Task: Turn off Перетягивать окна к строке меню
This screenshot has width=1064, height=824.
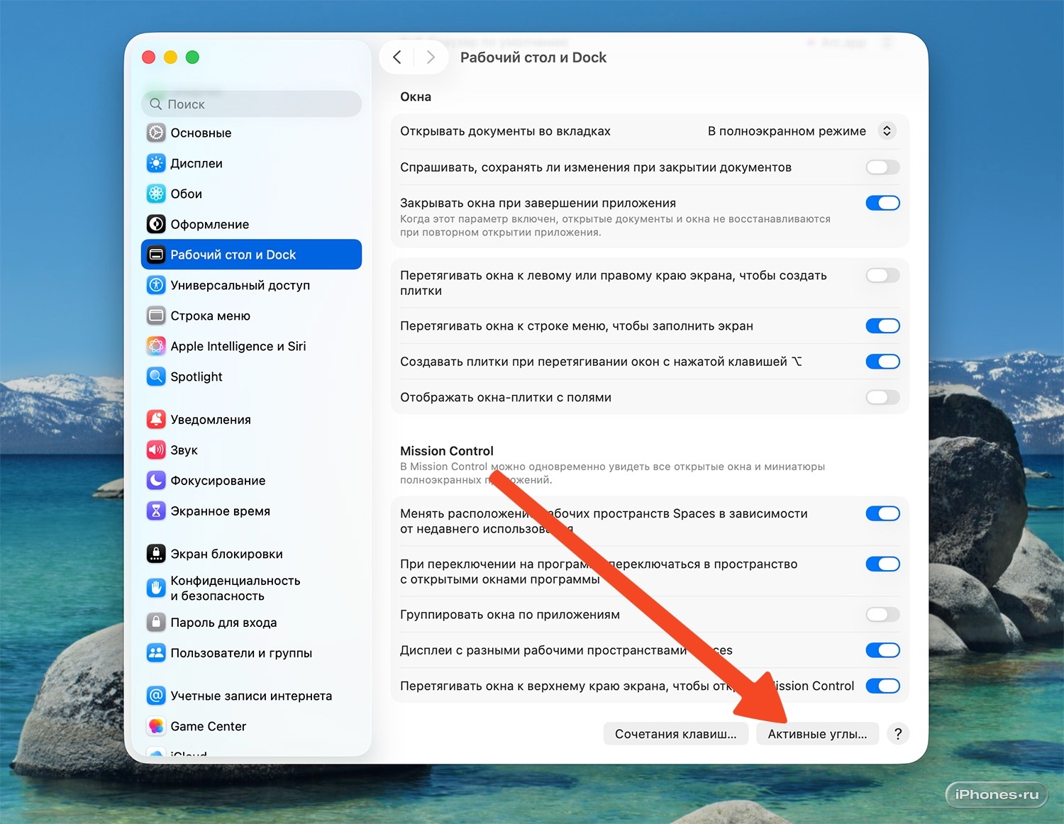Action: (882, 325)
